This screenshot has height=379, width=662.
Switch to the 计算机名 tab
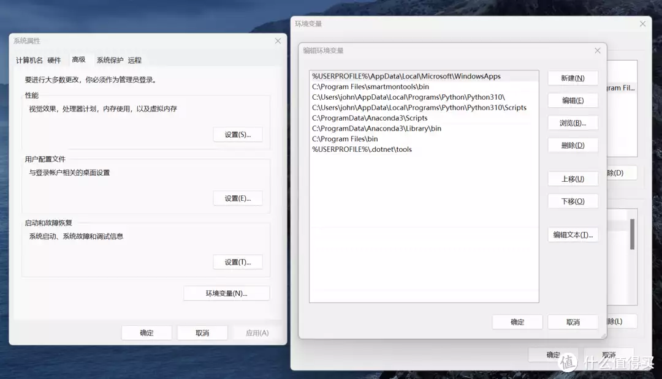tap(29, 60)
